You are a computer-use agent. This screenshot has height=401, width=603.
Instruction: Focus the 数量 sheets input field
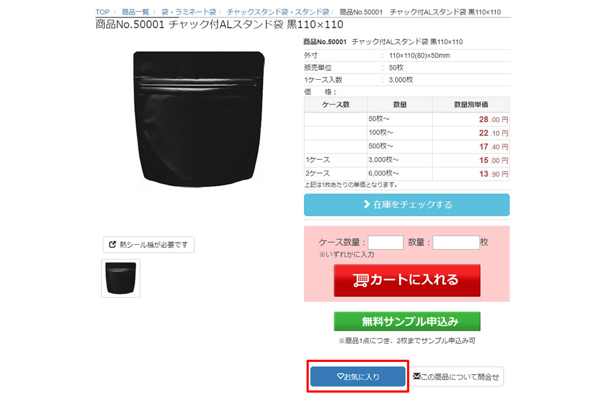[456, 243]
